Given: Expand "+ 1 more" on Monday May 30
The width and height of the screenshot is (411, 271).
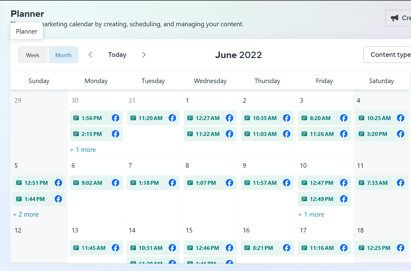Looking at the screenshot, I should coord(83,150).
